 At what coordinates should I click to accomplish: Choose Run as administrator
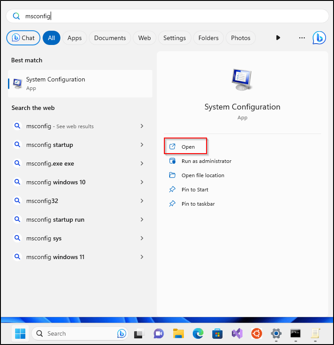pyautogui.click(x=206, y=161)
